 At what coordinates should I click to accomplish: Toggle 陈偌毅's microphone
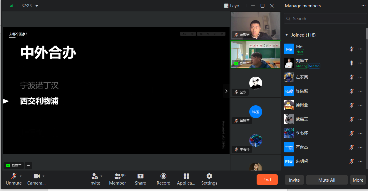tap(351, 91)
